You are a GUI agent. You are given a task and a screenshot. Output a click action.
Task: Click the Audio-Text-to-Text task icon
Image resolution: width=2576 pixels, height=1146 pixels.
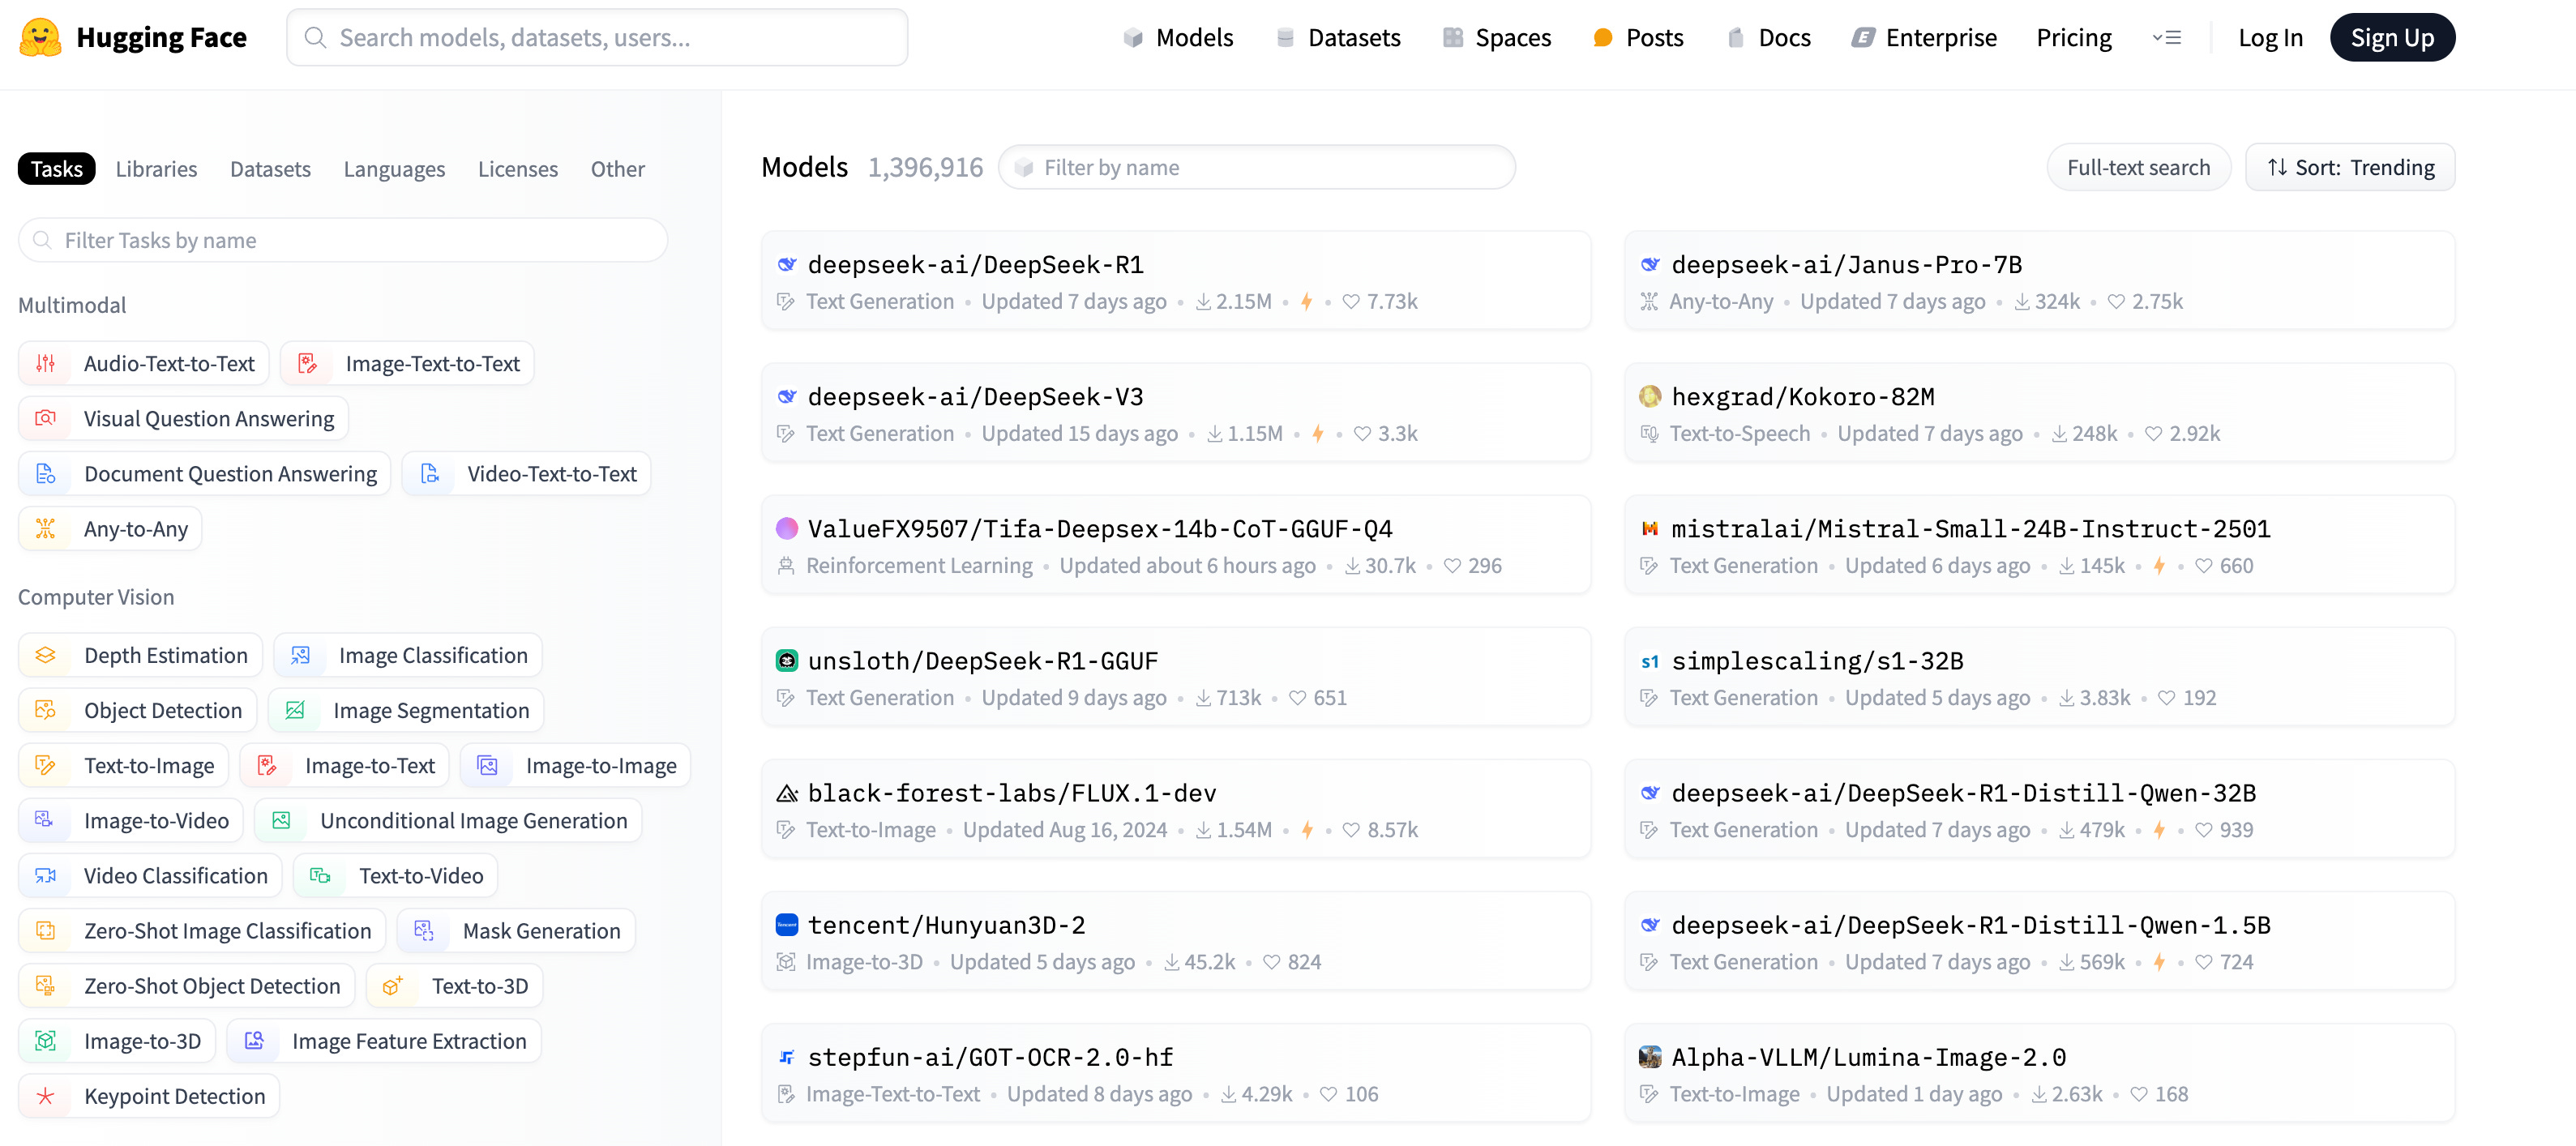pos(46,364)
